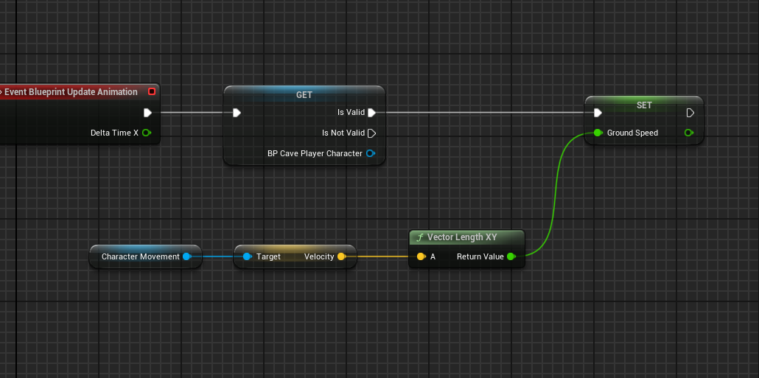
Task: Click the Event Blueprint Update Animation node title
Action: point(71,91)
